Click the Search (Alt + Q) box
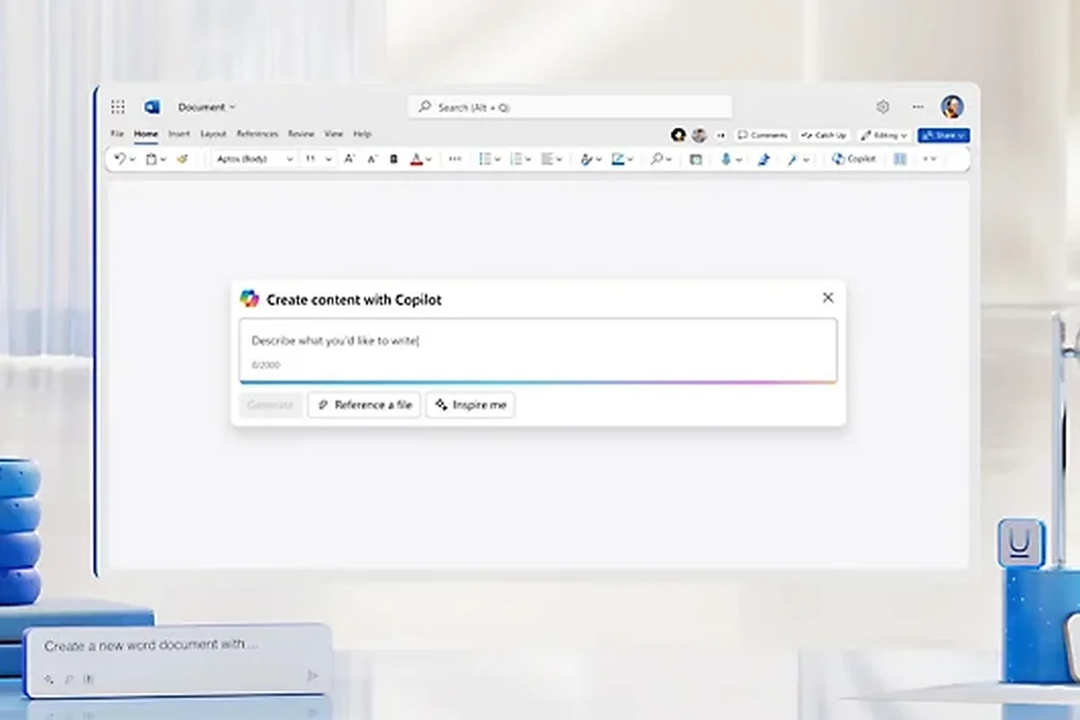The image size is (1080, 720). click(x=570, y=107)
